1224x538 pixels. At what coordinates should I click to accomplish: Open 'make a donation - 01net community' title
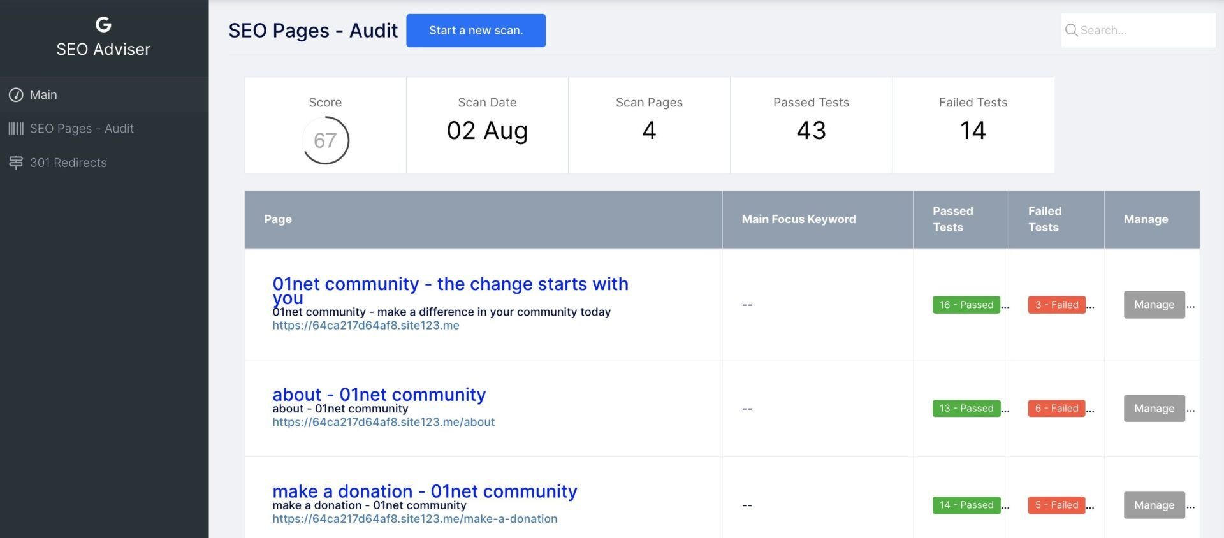click(x=425, y=491)
